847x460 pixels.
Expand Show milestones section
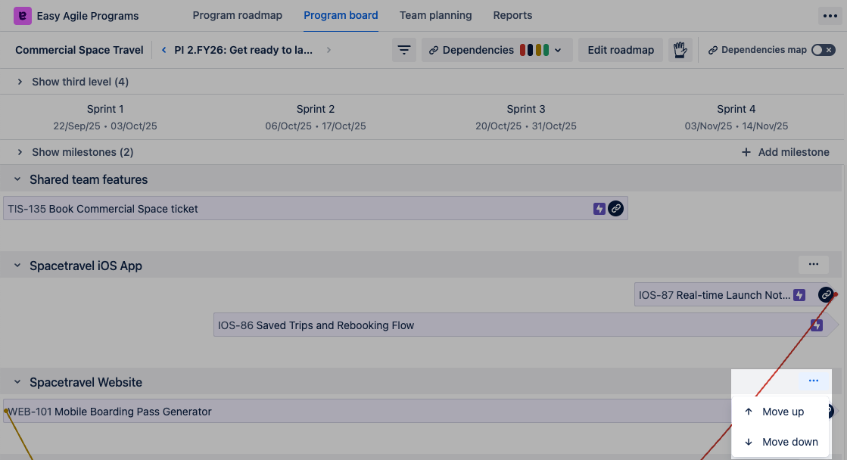coord(20,152)
